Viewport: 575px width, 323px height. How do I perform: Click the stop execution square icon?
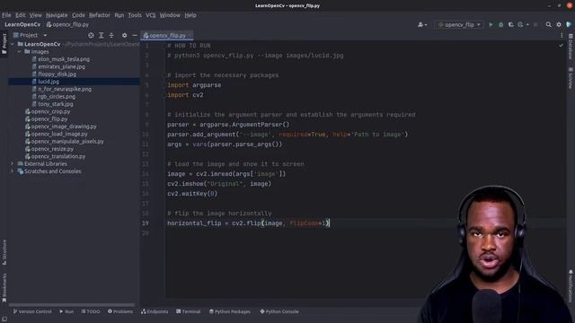[535, 24]
